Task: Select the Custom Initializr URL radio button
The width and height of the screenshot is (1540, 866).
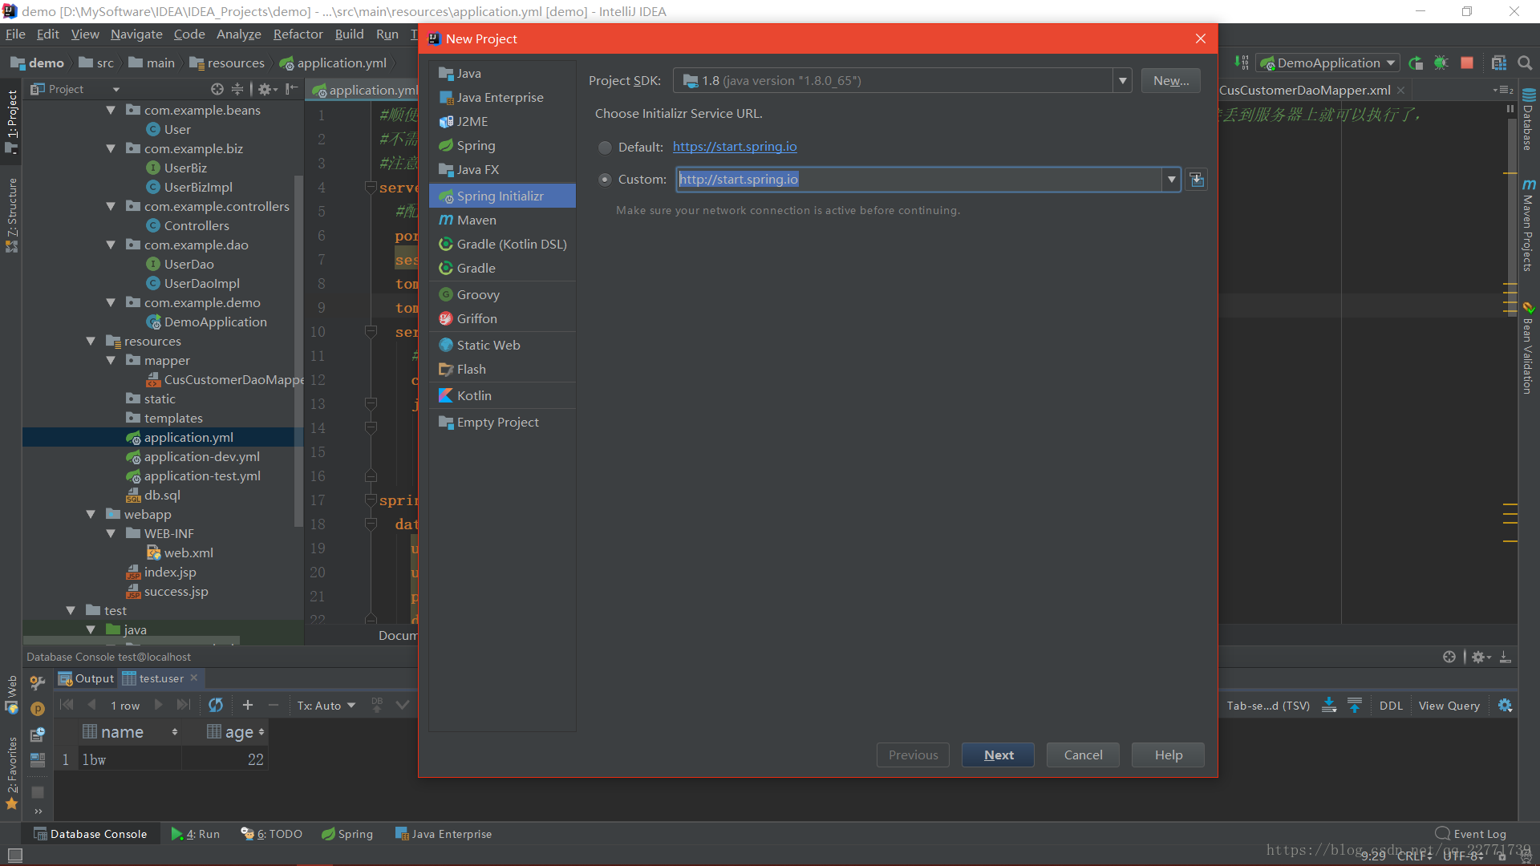Action: click(x=605, y=180)
